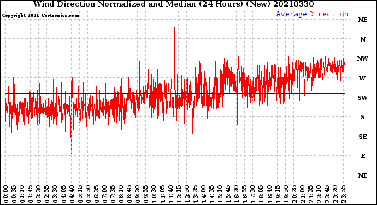
Task: Click the dashed red spike below SE
Action: click(x=71, y=145)
